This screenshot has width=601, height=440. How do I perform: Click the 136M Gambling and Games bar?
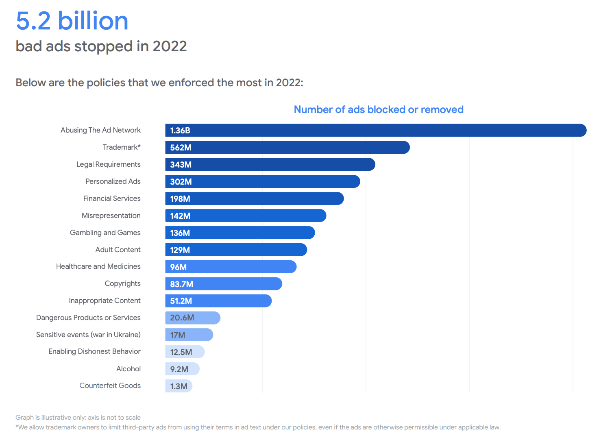pyautogui.click(x=240, y=233)
